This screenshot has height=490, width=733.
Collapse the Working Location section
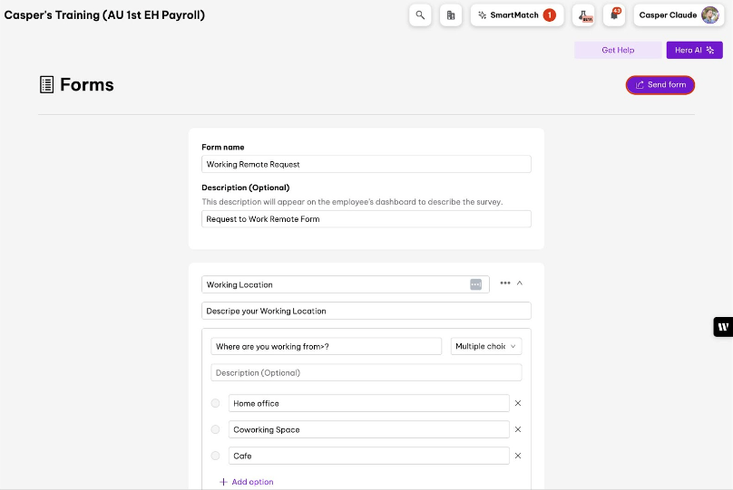coord(520,283)
